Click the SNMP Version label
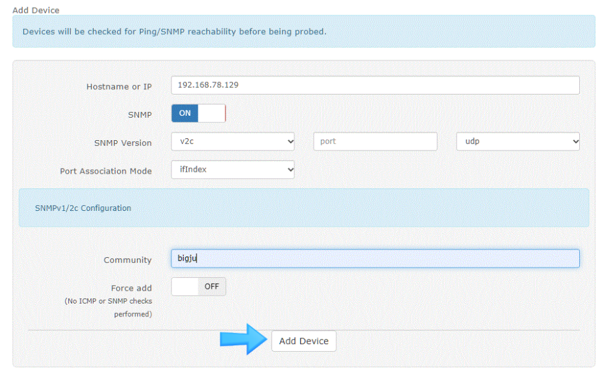 (x=123, y=143)
